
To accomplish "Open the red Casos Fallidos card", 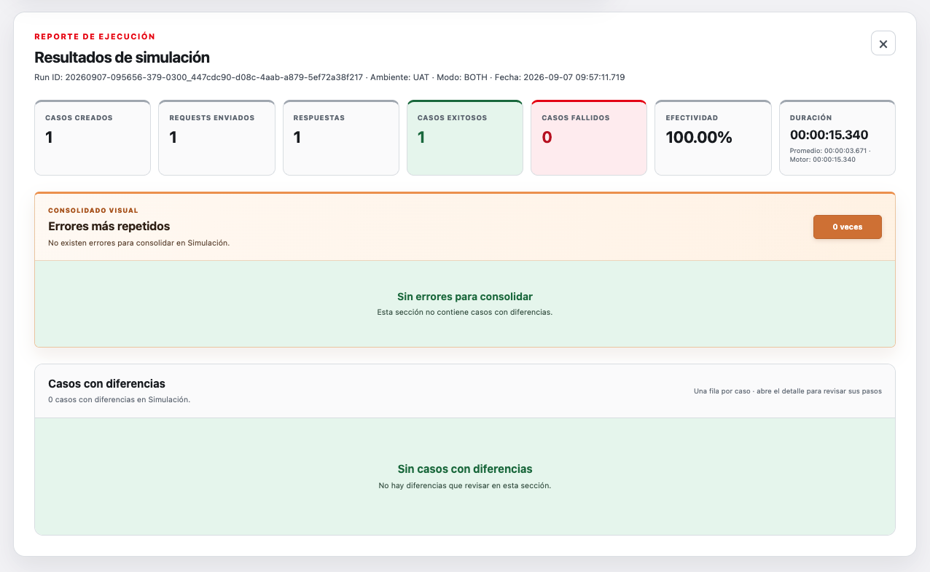I will 589,138.
